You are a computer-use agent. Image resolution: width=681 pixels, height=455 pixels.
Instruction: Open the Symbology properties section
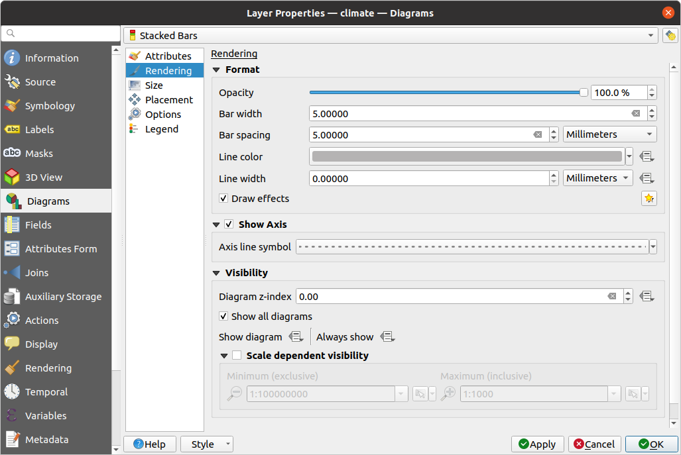tap(49, 105)
